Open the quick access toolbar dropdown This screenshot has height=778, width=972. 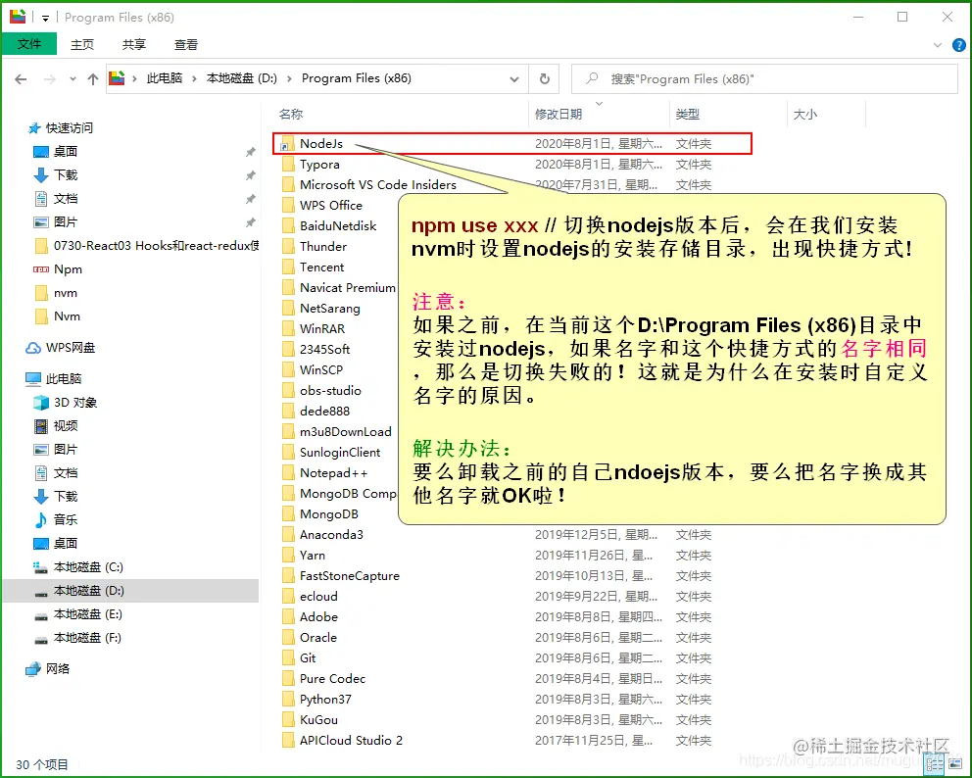click(45, 18)
